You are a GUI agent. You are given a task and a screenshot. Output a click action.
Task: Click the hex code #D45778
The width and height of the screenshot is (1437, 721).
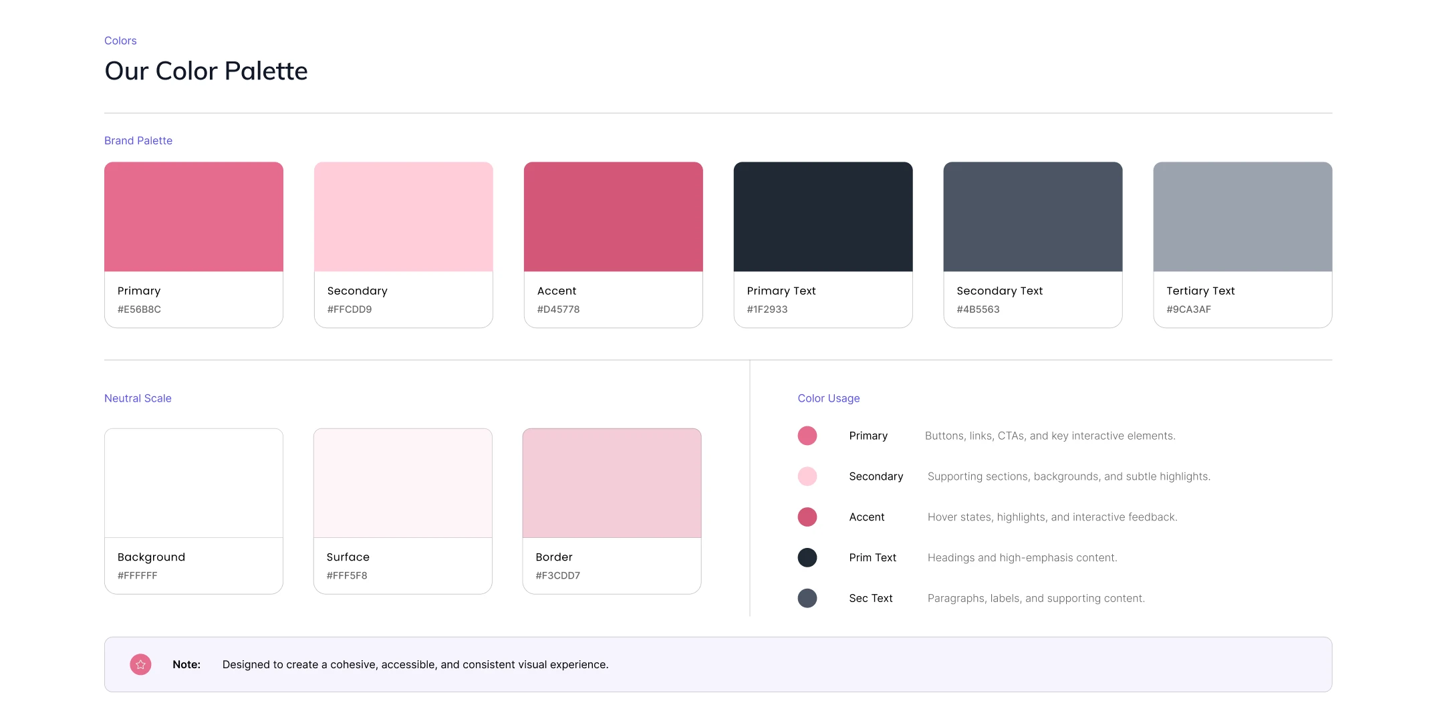559,309
